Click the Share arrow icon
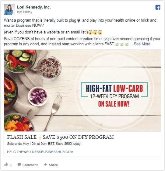This screenshot has width=165, height=171. click(45, 165)
